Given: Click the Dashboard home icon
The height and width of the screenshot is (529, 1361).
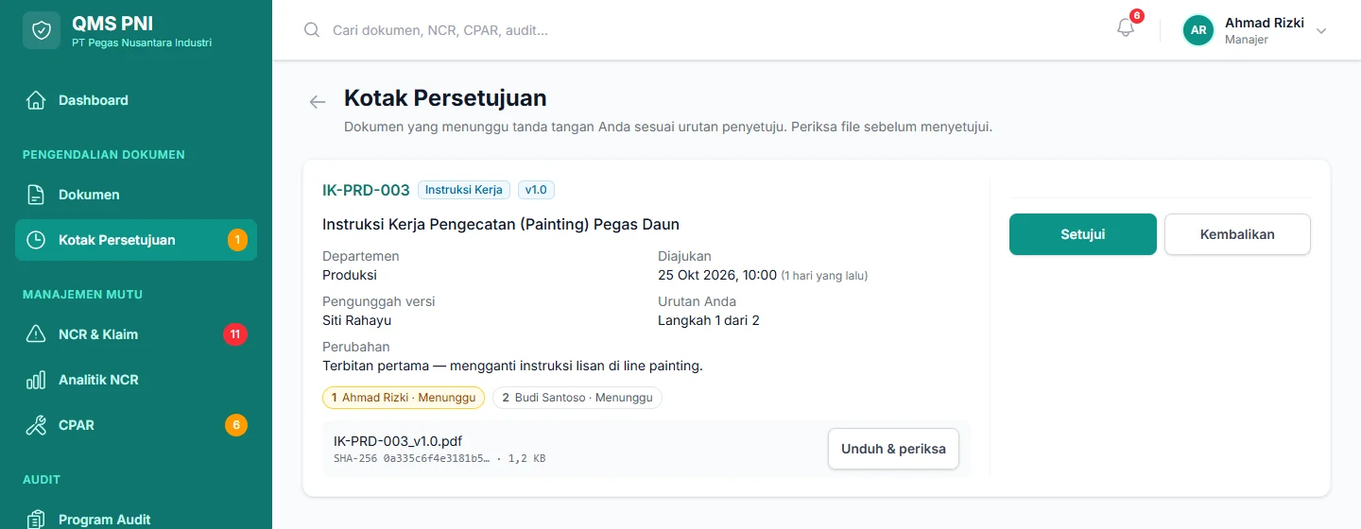Looking at the screenshot, I should click(36, 100).
